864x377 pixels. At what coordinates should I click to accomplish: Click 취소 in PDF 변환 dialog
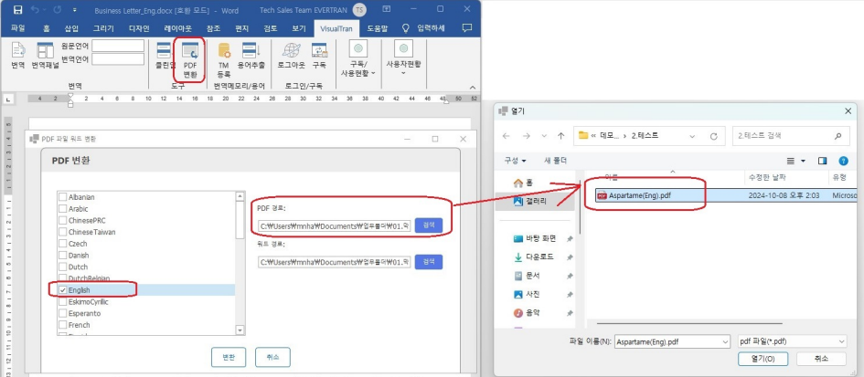[272, 357]
